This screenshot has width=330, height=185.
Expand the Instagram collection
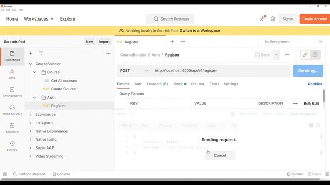pos(31,122)
